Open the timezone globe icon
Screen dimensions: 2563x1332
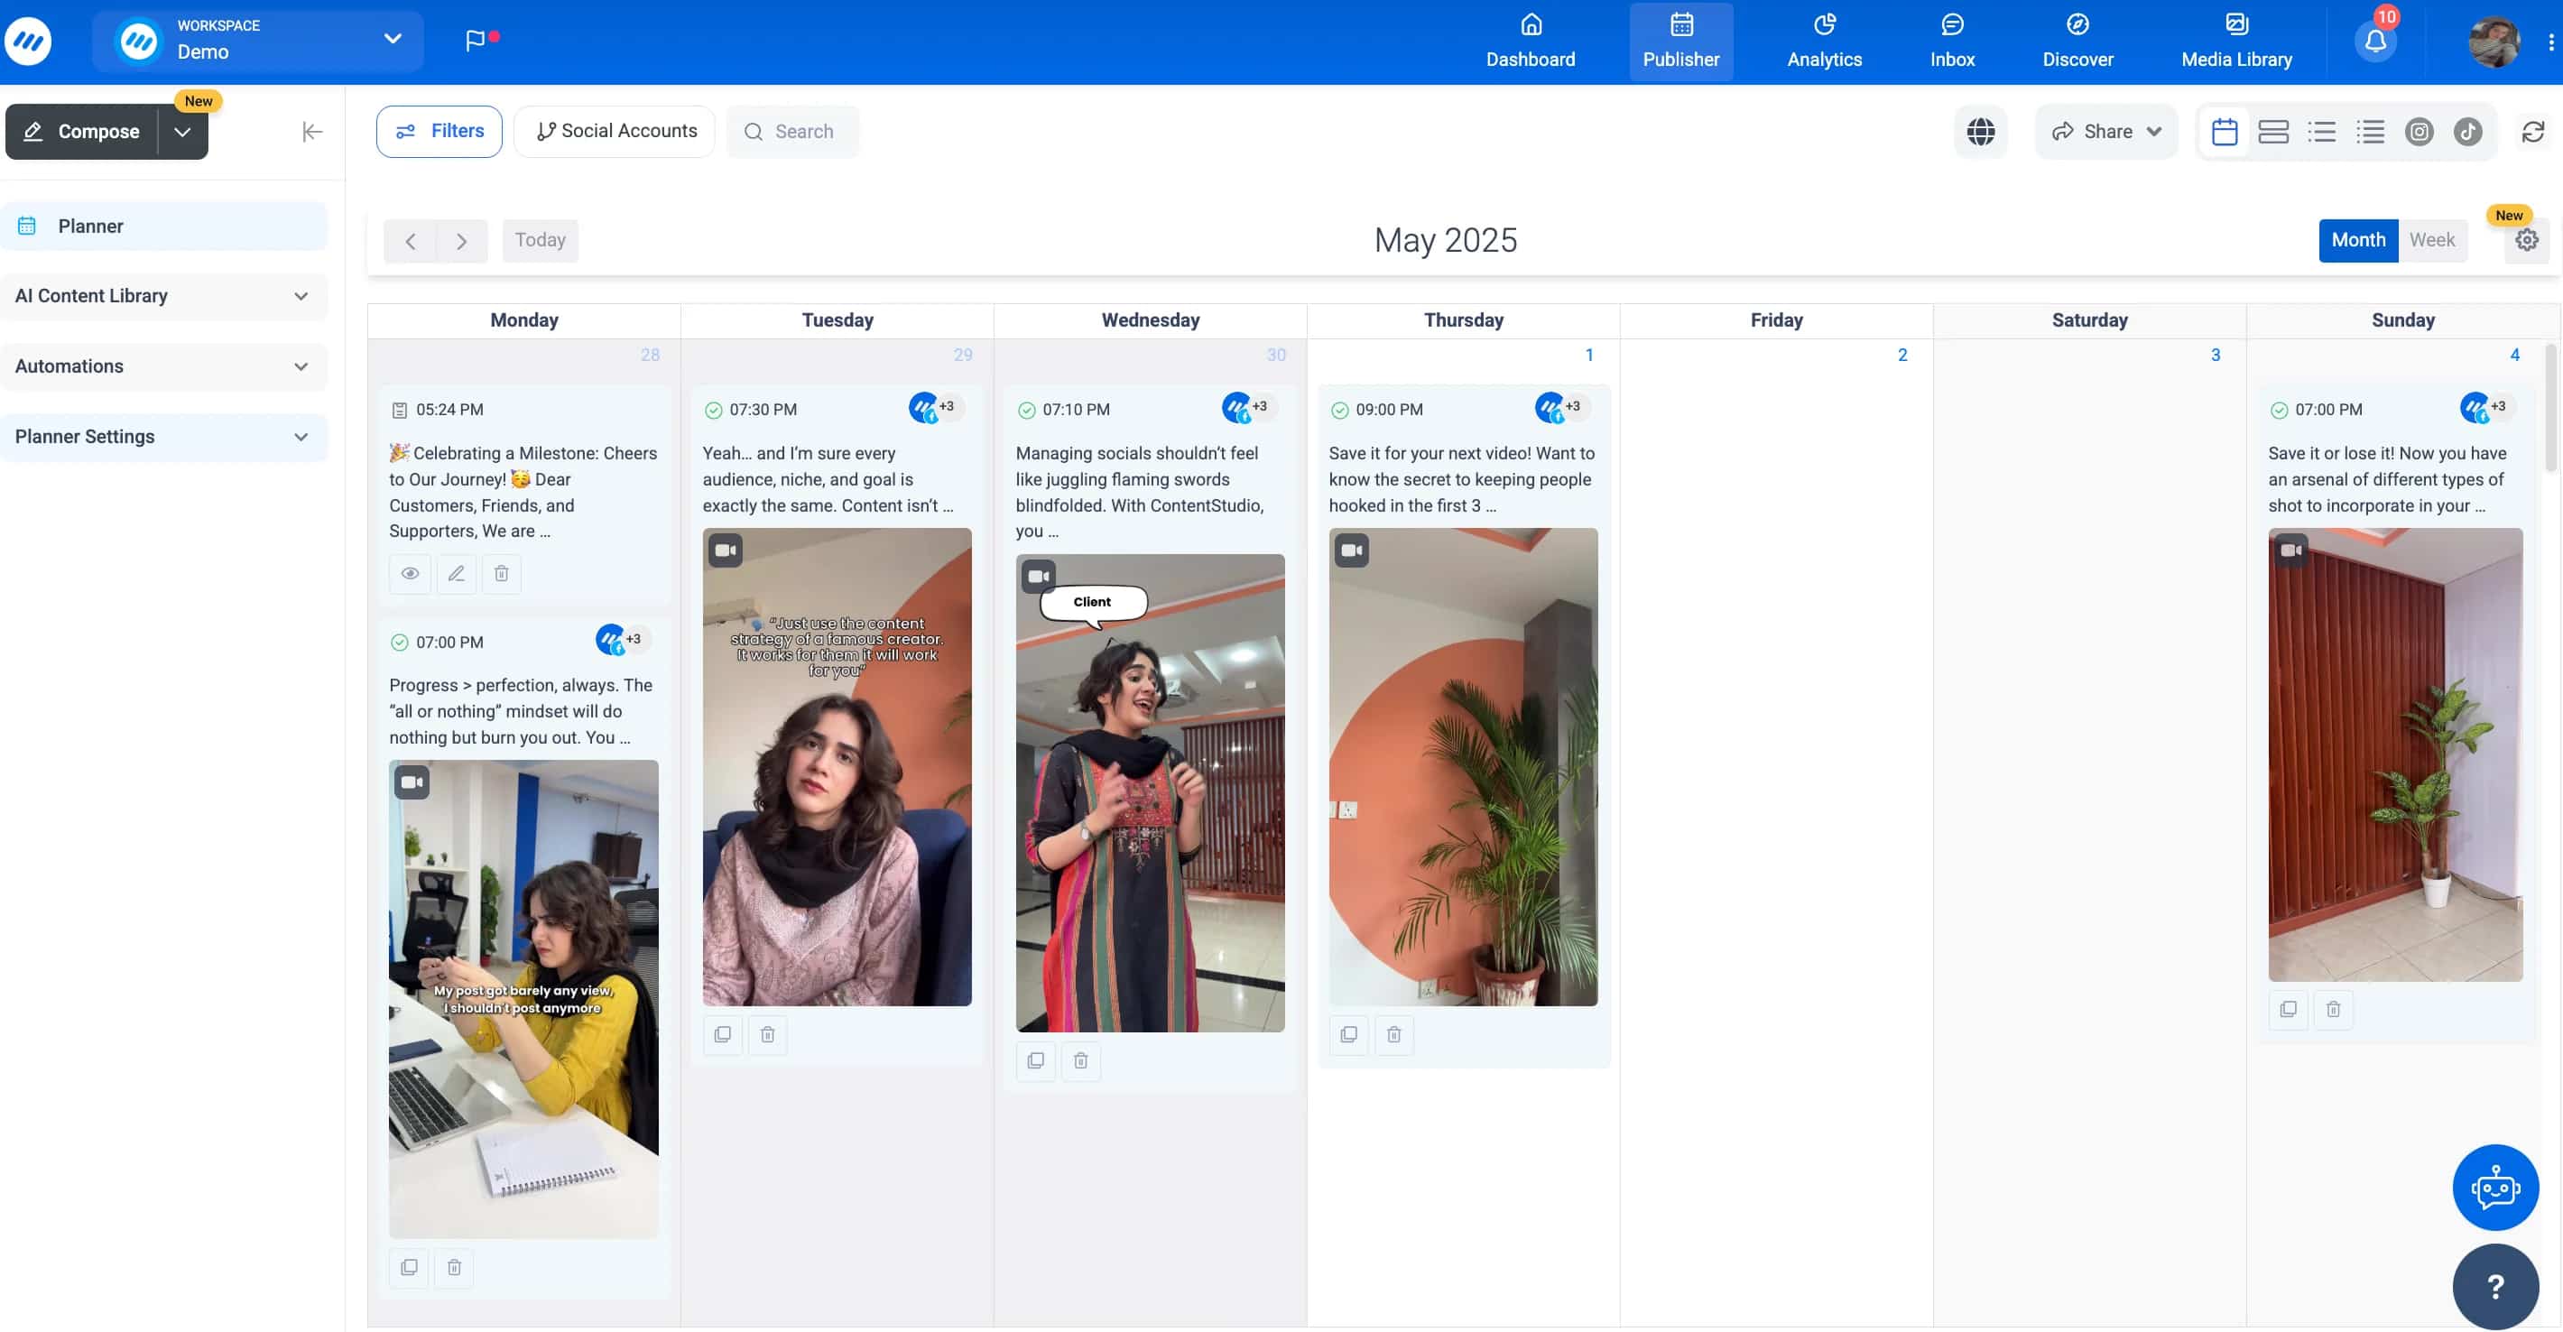[x=1982, y=130]
